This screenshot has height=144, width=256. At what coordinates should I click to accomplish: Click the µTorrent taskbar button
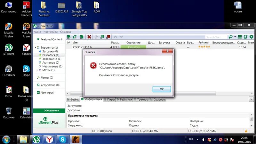coord(36,140)
